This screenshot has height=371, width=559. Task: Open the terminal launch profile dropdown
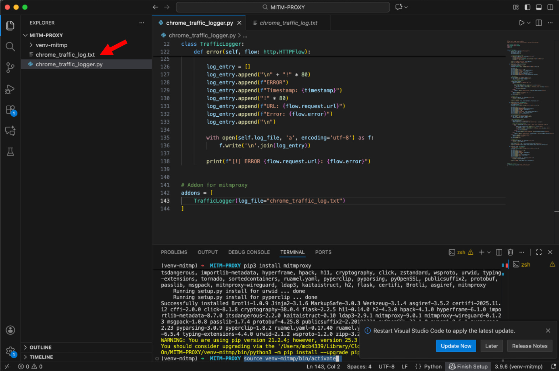pos(489,252)
